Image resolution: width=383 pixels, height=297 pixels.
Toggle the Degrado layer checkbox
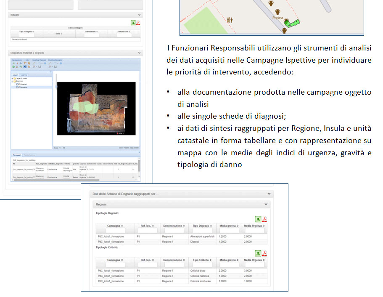click(x=18, y=87)
